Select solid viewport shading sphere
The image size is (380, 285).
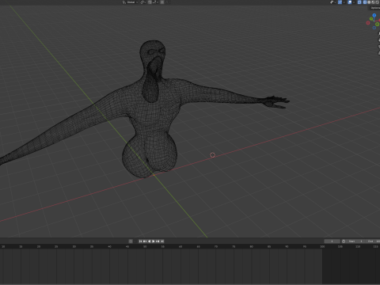click(369, 2)
